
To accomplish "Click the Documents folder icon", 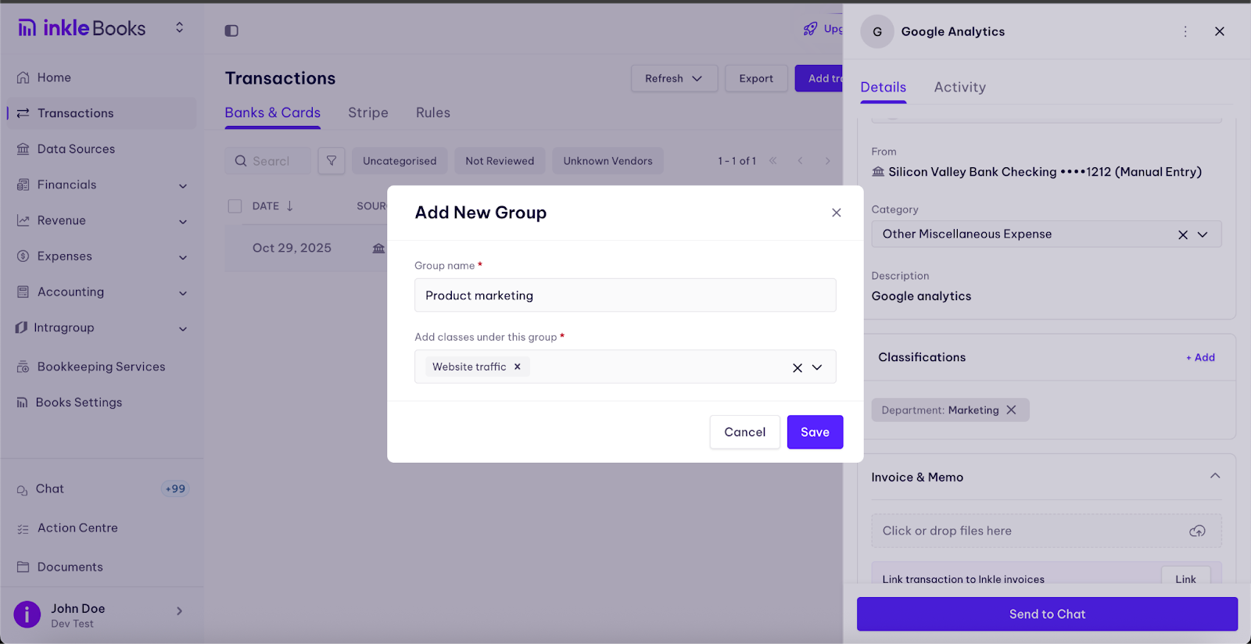I will click(23, 567).
